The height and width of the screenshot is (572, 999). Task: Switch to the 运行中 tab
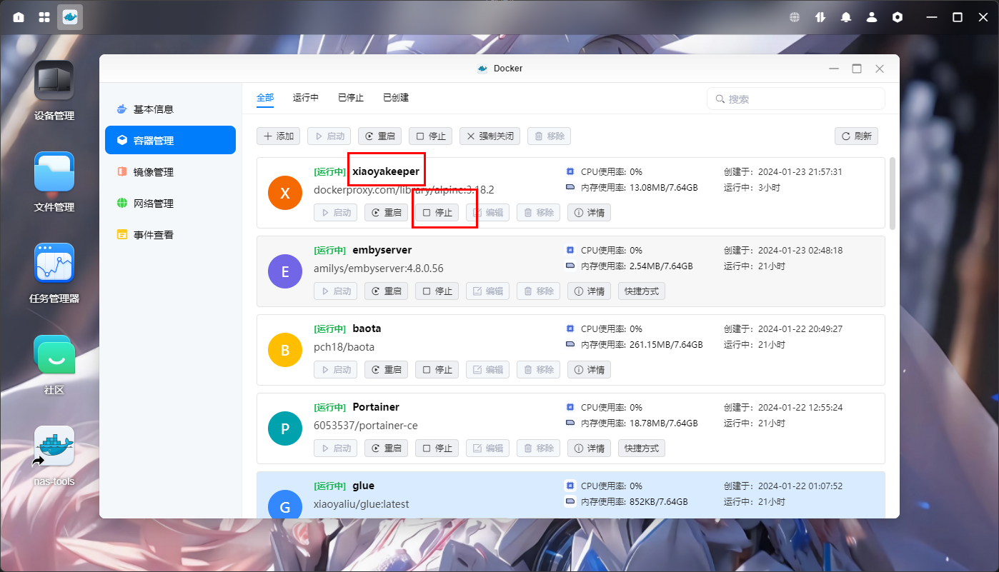[x=306, y=98]
